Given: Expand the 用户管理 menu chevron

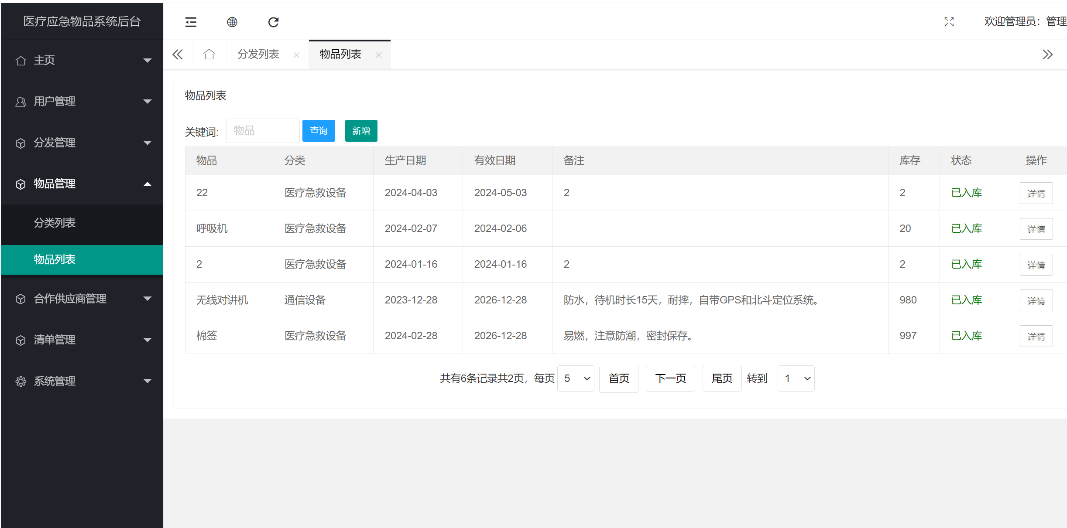Looking at the screenshot, I should coord(148,101).
